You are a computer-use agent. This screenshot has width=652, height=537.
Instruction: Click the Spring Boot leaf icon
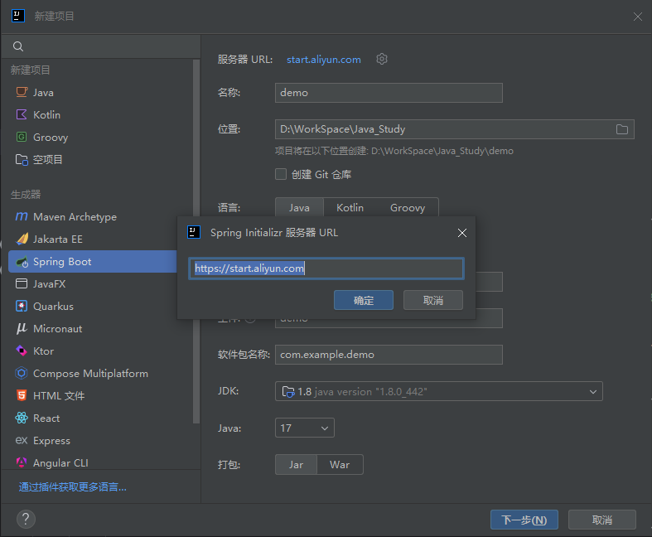point(22,262)
